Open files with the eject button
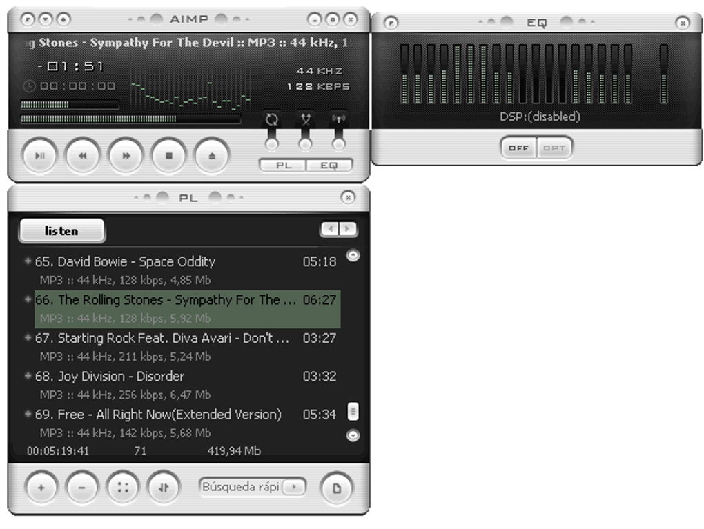Screen dimensions: 704x529 pyautogui.click(x=212, y=156)
